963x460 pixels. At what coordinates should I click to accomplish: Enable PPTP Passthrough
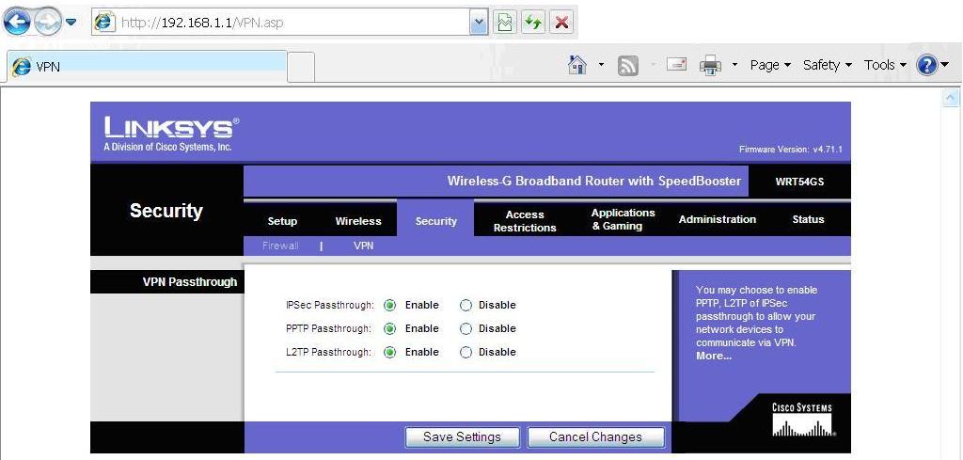pyautogui.click(x=389, y=328)
